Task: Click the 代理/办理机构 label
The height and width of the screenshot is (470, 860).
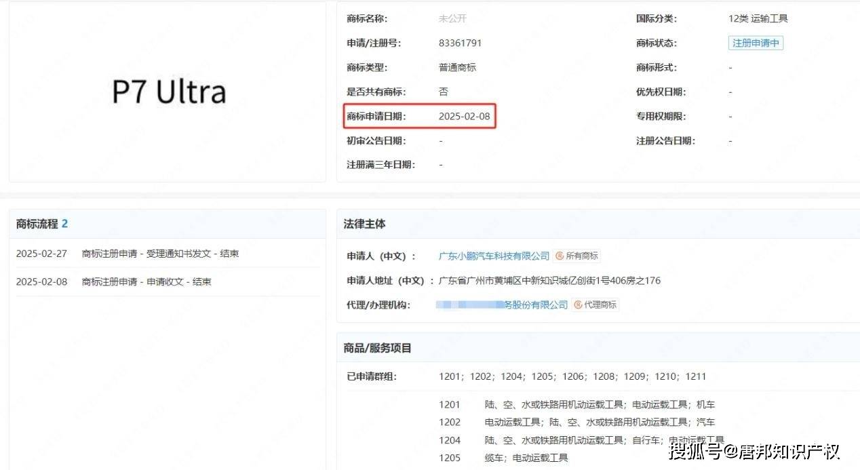Action: point(378,305)
